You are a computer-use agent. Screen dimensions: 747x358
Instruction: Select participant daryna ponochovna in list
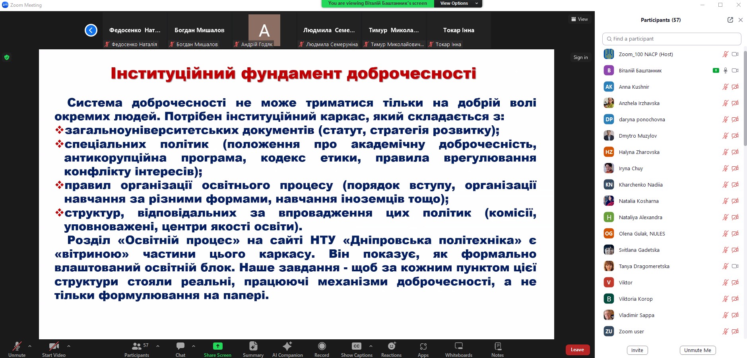(x=672, y=119)
